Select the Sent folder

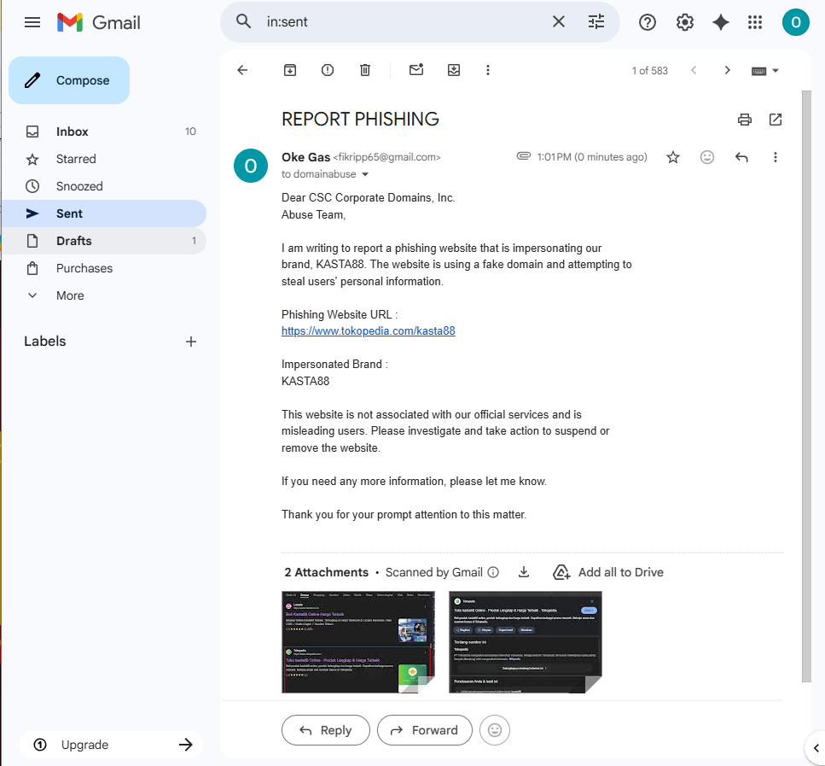[x=104, y=213]
